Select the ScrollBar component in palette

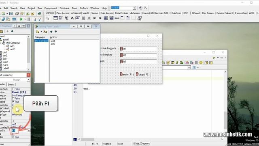click(x=117, y=18)
